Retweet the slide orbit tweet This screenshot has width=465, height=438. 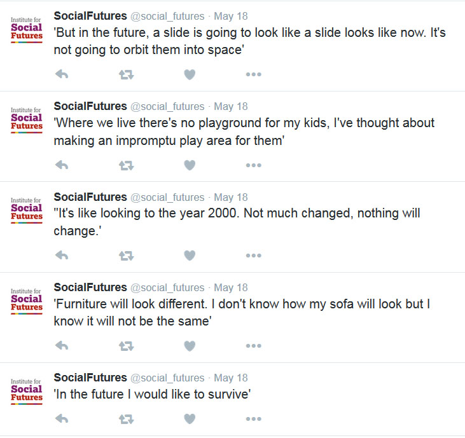tap(126, 75)
